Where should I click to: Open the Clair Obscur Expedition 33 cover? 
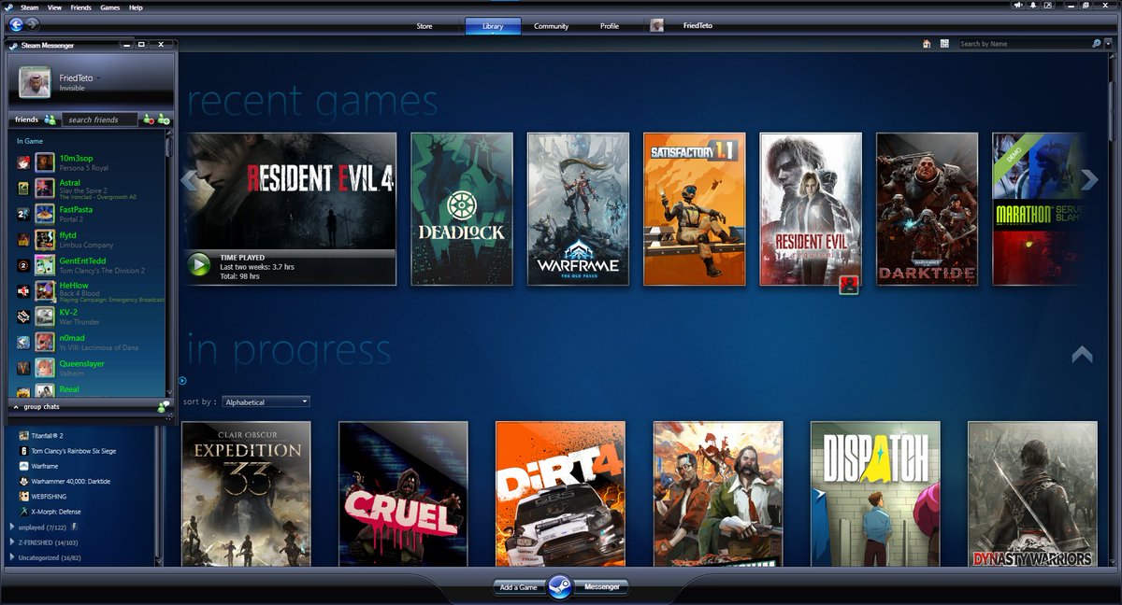246,494
